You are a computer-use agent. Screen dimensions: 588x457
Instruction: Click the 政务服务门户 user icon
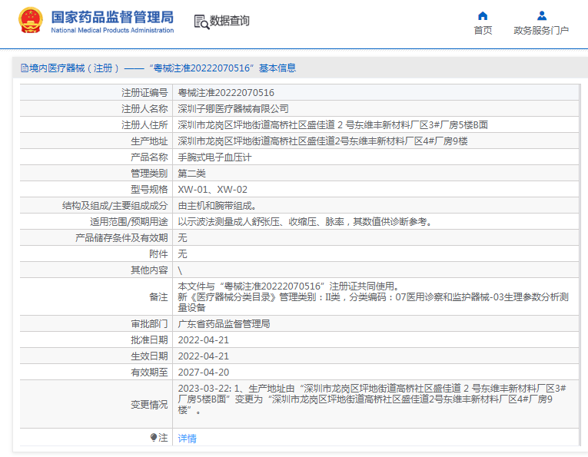[x=542, y=15]
